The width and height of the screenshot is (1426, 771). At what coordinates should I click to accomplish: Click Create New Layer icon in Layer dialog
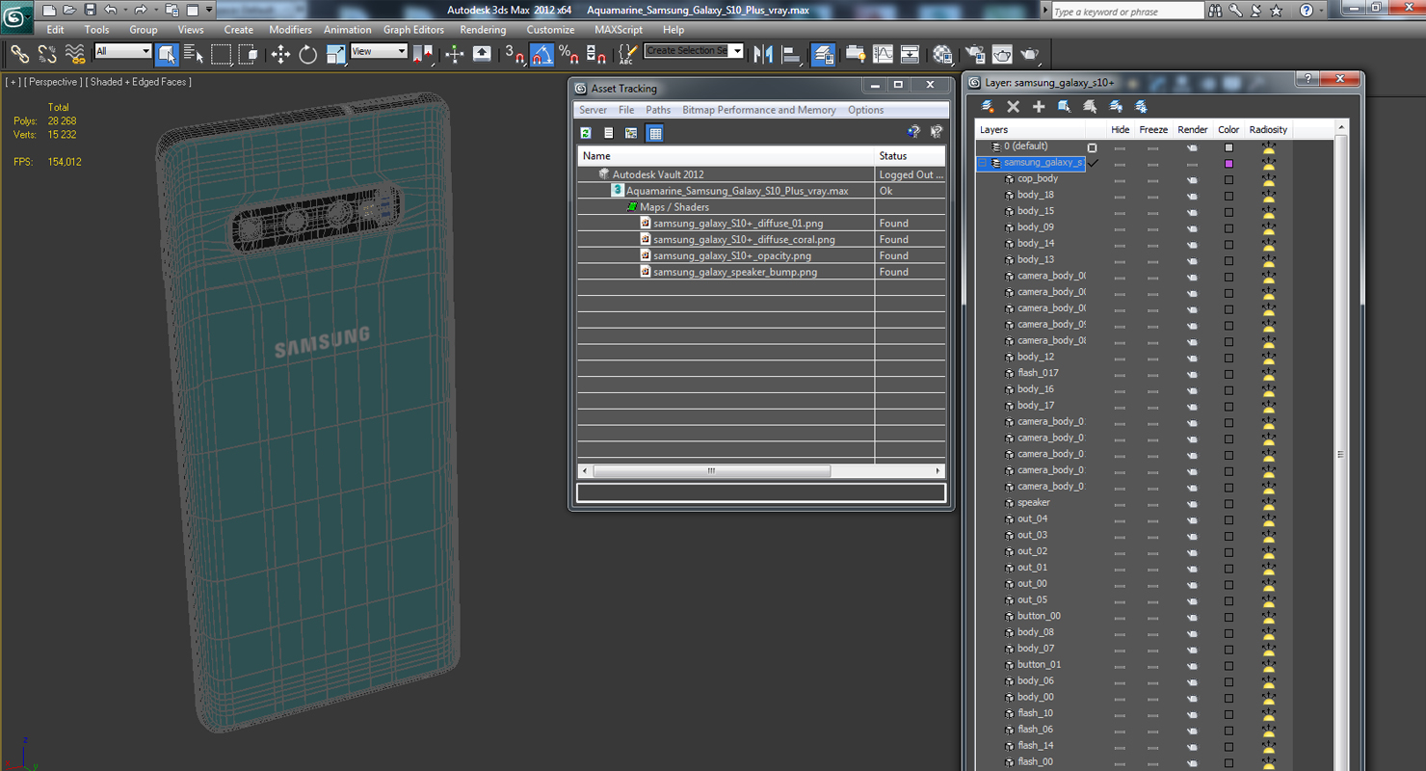click(x=988, y=107)
